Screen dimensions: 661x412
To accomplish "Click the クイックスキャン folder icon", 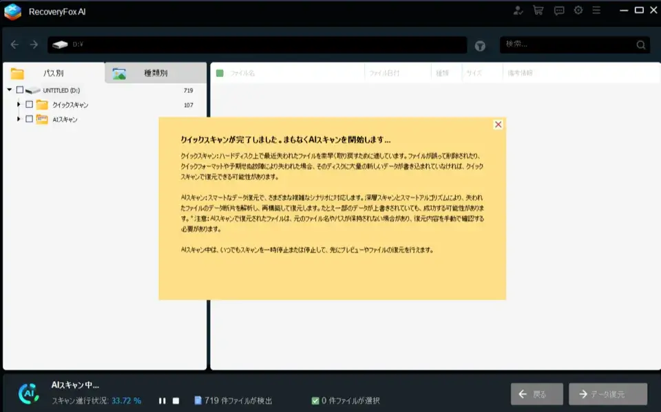I will click(42, 105).
